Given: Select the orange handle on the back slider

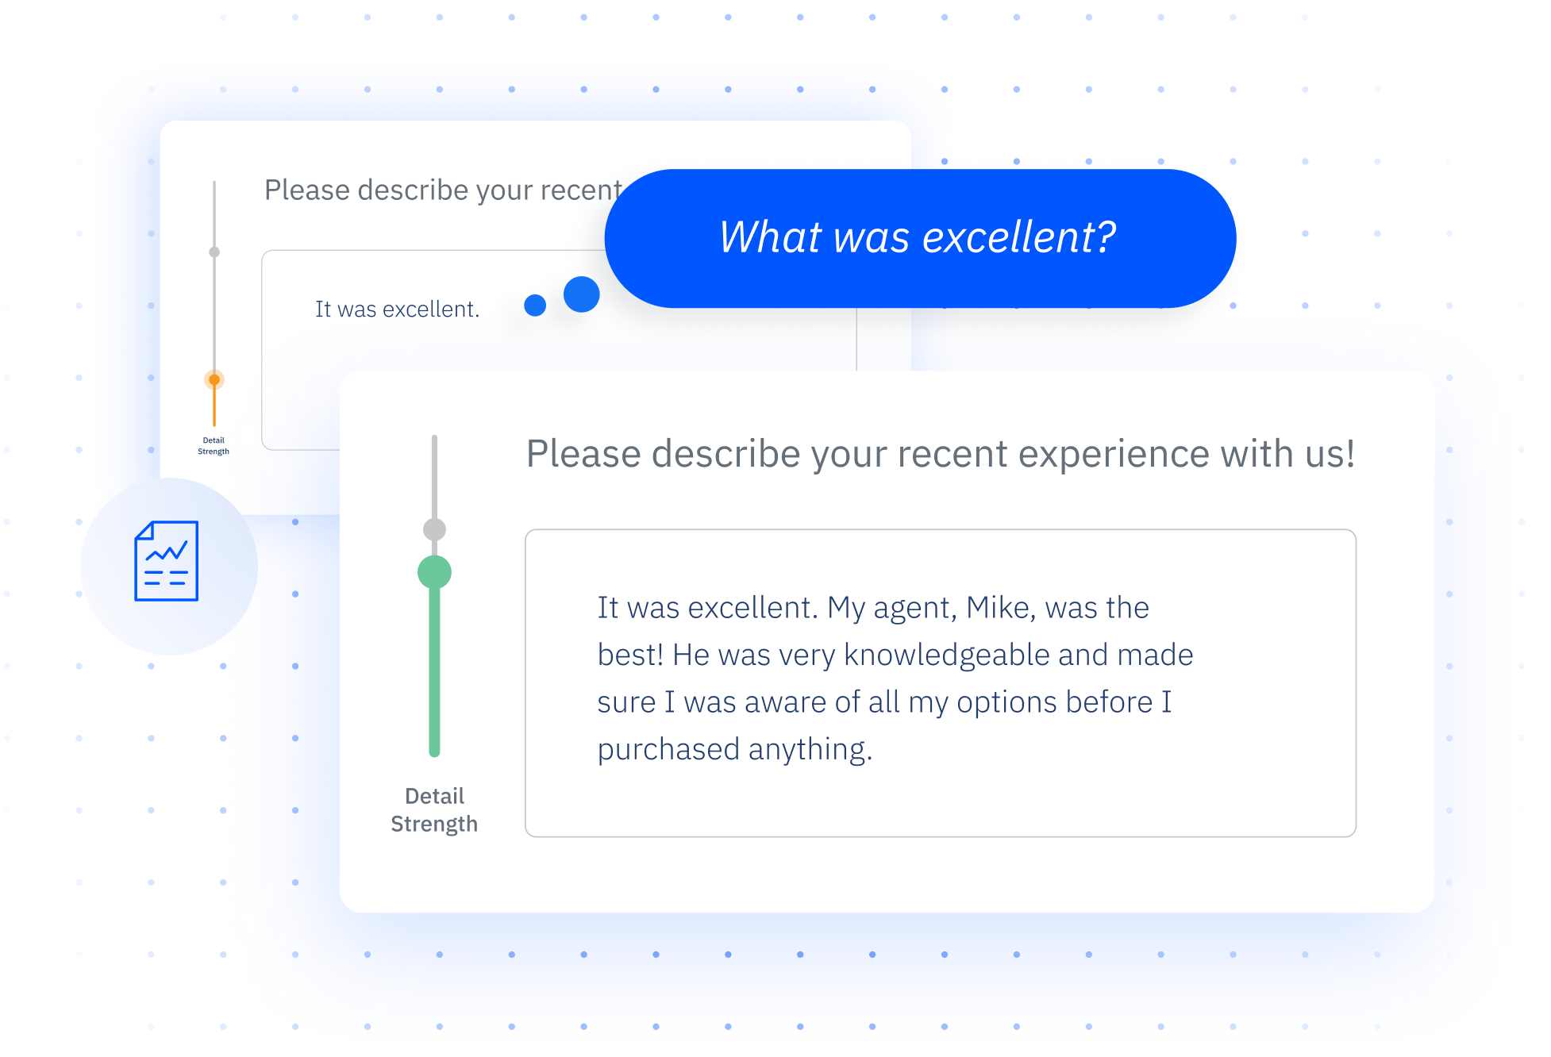Looking at the screenshot, I should pyautogui.click(x=214, y=379).
